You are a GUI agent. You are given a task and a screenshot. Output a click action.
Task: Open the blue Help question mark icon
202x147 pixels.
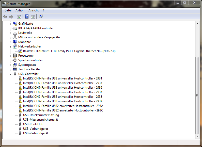point(27,17)
